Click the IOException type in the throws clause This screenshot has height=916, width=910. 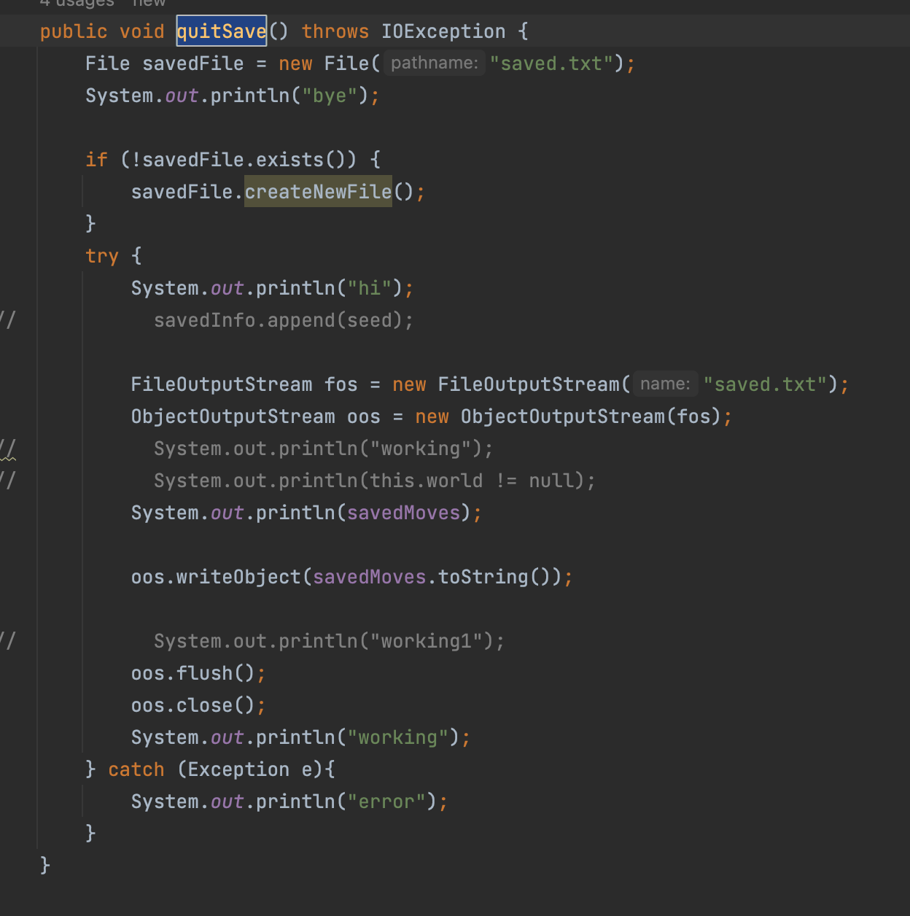pos(443,31)
